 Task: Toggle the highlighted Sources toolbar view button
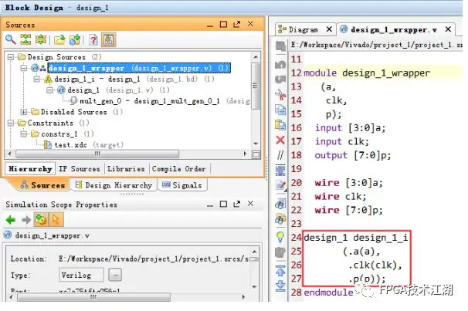click(x=109, y=39)
